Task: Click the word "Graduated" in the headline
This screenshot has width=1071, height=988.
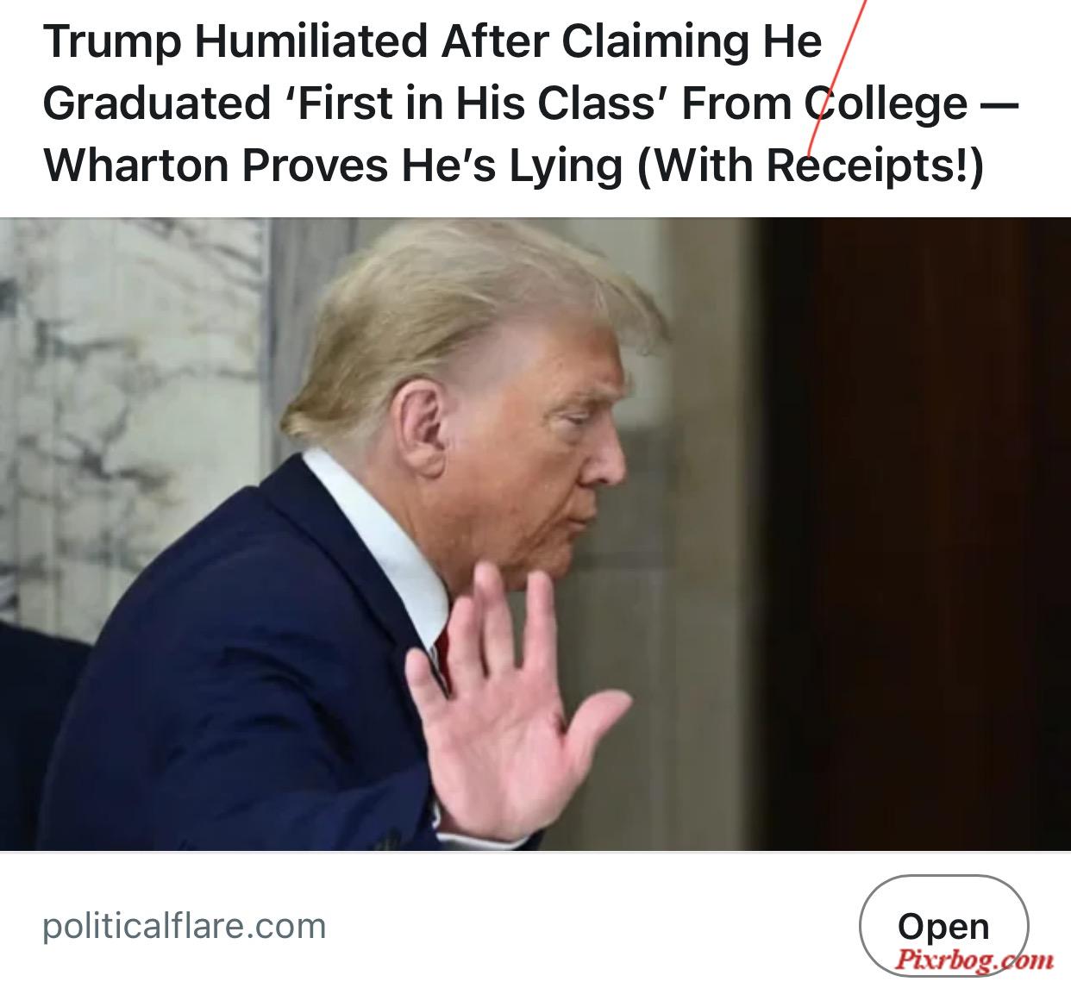Action: [x=157, y=103]
